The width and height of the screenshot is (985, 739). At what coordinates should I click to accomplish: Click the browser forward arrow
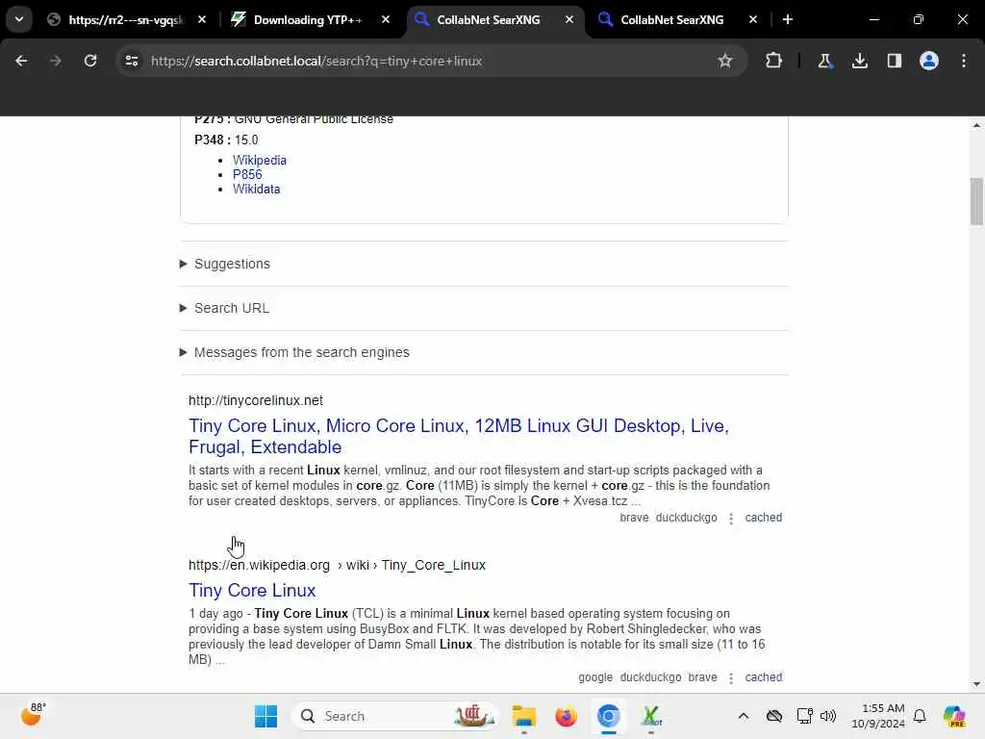click(x=55, y=61)
